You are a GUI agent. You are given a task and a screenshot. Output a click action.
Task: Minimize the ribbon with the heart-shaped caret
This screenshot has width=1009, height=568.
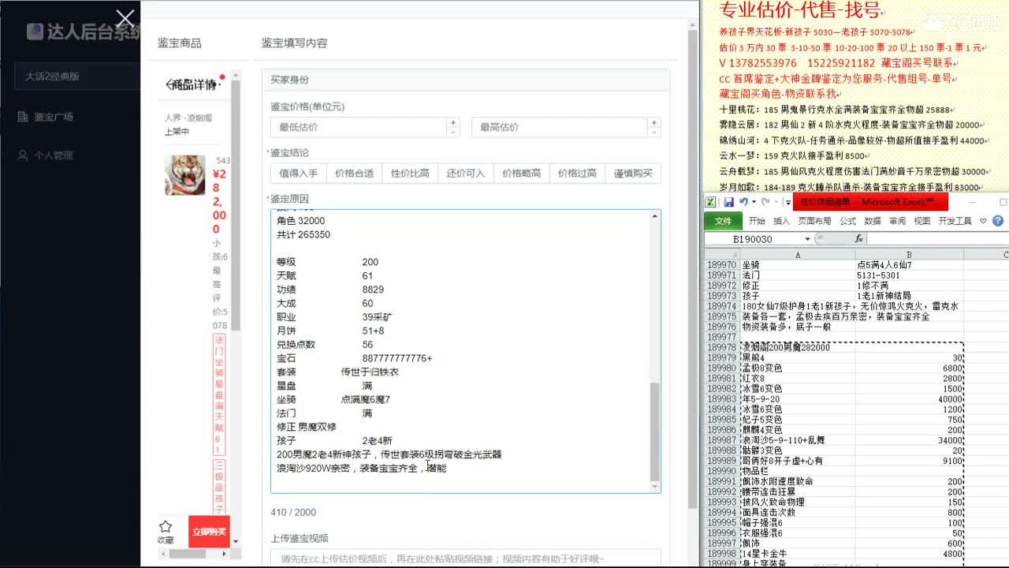coord(984,221)
